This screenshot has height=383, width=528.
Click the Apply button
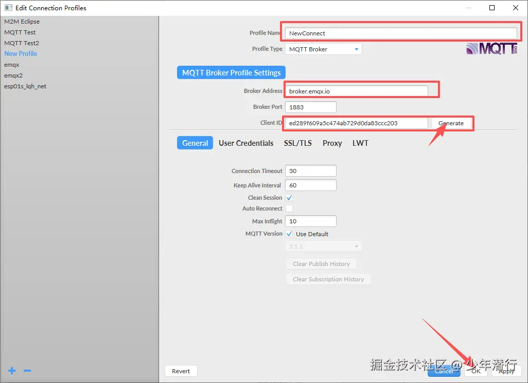[x=506, y=371]
